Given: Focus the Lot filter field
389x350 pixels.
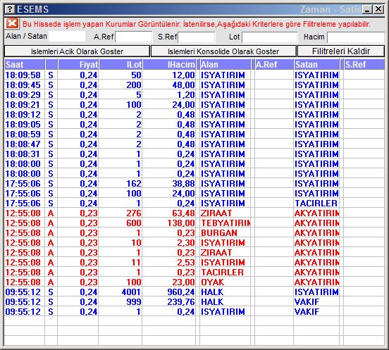Looking at the screenshot, I should (270, 37).
